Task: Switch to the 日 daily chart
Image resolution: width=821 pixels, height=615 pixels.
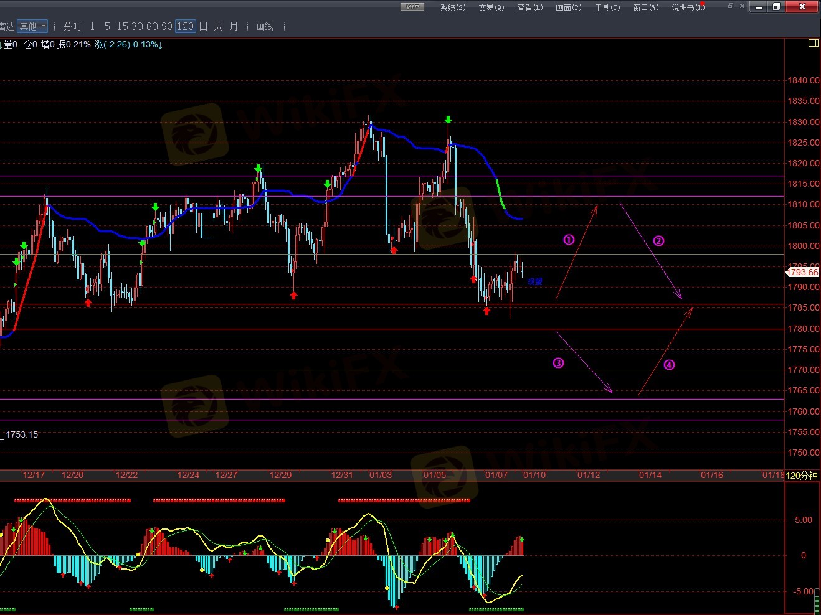Action: click(203, 26)
